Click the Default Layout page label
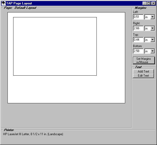Image resolution: width=157 pixels, height=145 pixels. 25,8
